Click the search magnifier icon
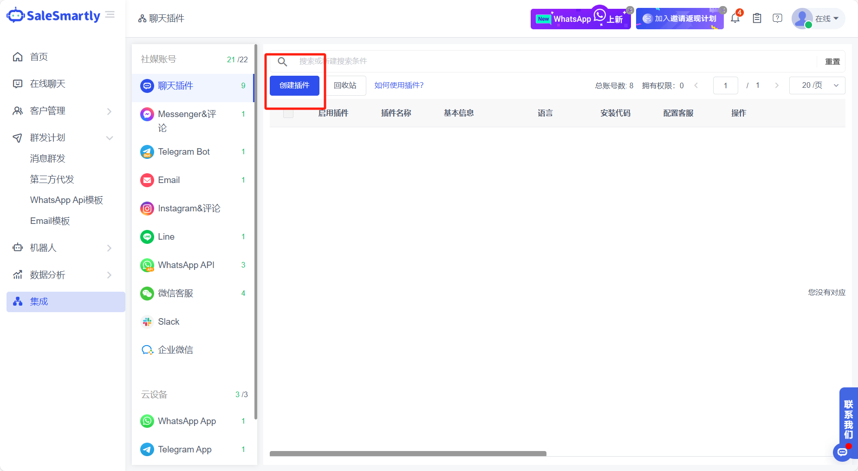 [282, 62]
